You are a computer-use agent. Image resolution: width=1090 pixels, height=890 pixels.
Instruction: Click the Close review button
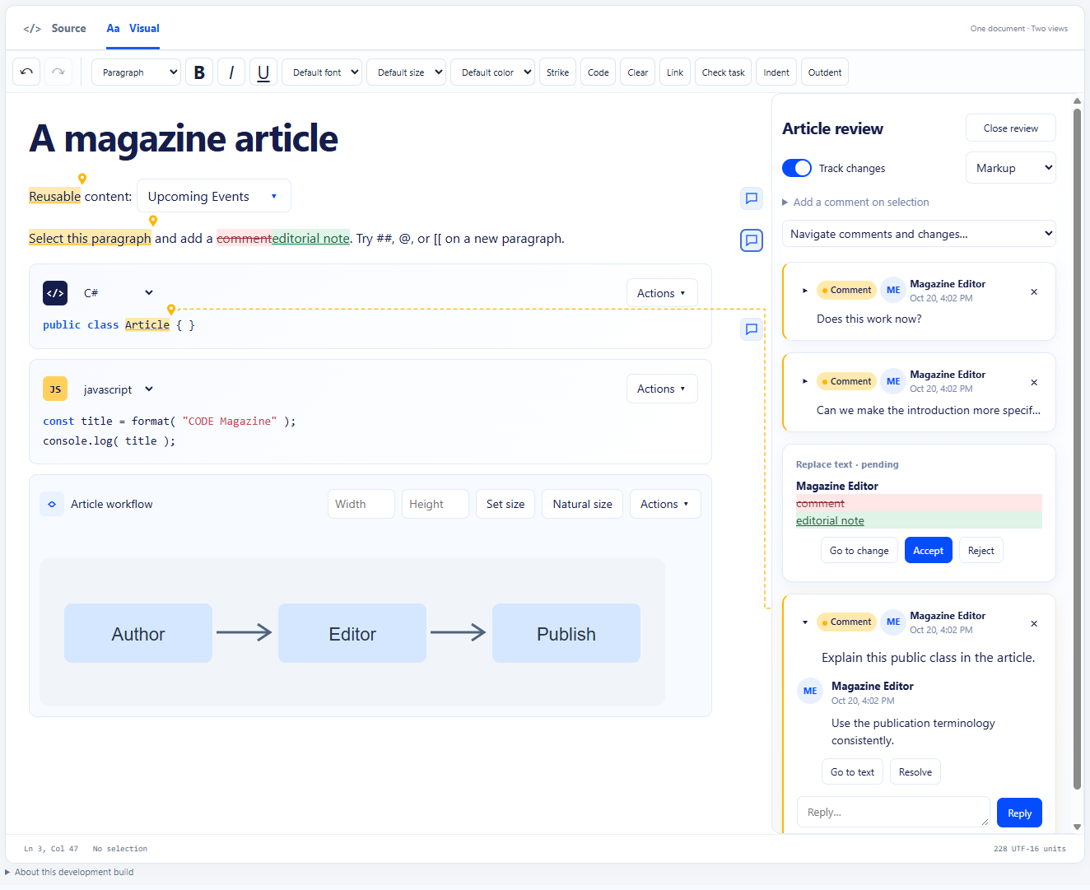tap(1011, 128)
